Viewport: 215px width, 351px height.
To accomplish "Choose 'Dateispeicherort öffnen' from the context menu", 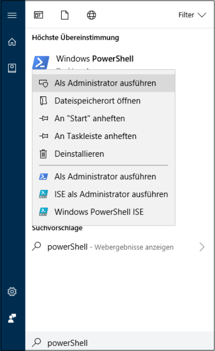I will [104, 101].
